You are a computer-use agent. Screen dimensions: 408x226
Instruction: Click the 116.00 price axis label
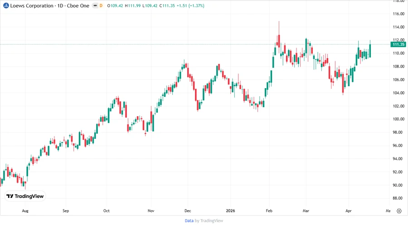398,14
